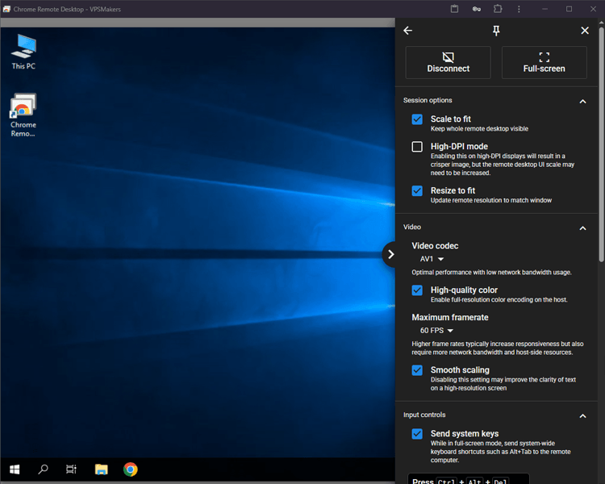Hide side panel with chevron handle
The height and width of the screenshot is (484, 605).
click(x=390, y=254)
